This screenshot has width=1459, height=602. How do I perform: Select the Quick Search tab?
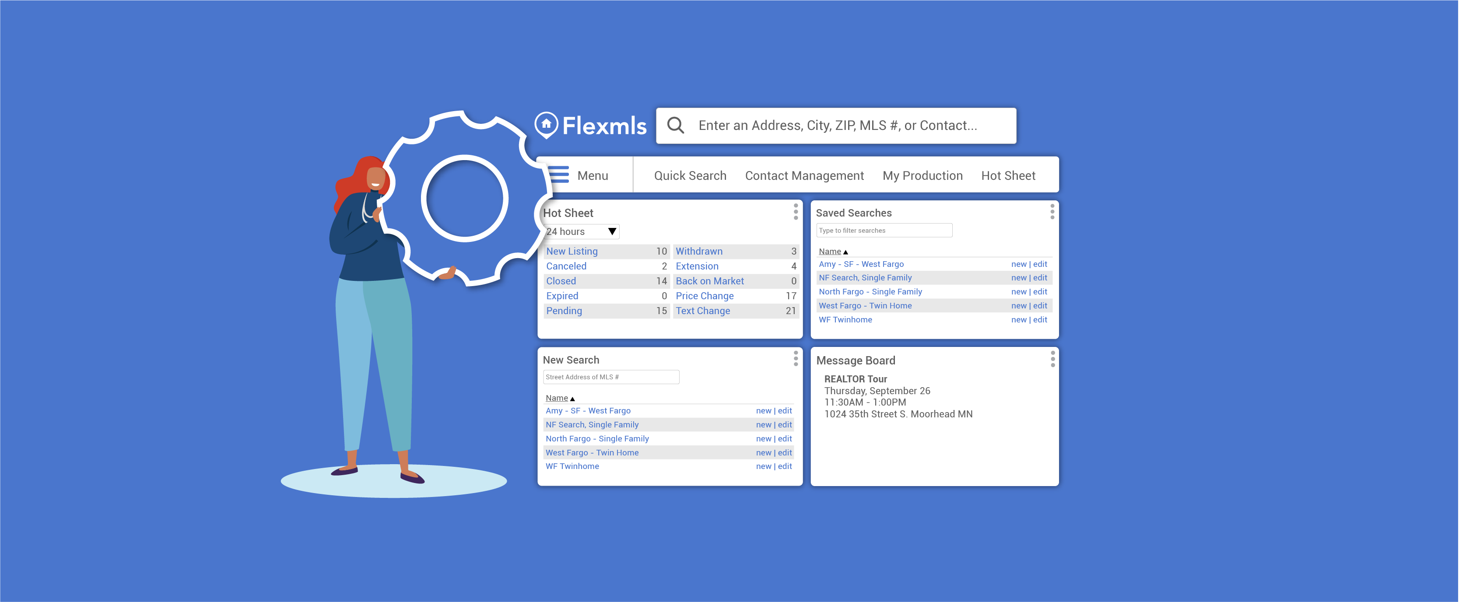click(x=688, y=176)
